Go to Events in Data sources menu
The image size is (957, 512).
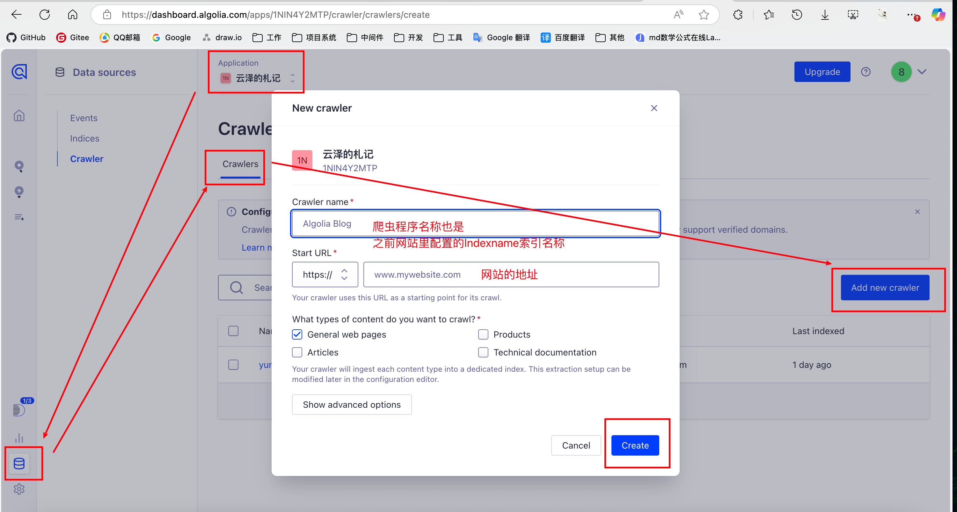coord(84,118)
